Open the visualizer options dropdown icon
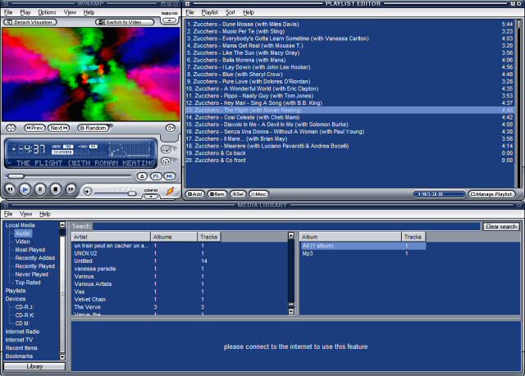 click(x=171, y=128)
